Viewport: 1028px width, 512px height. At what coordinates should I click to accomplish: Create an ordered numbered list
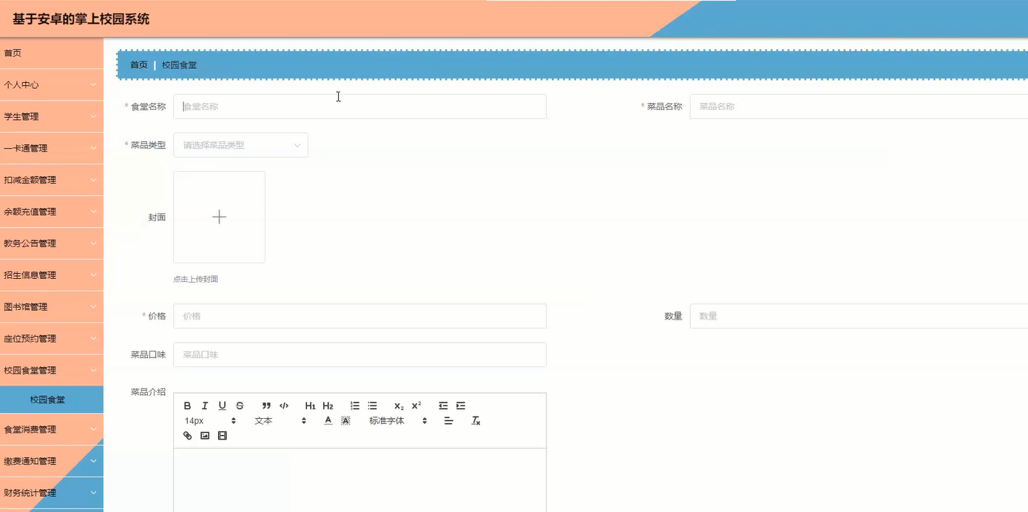click(x=355, y=405)
